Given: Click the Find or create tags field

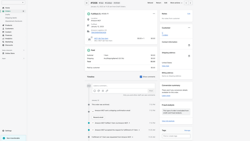Looking at the screenshot, I should [176, 136].
